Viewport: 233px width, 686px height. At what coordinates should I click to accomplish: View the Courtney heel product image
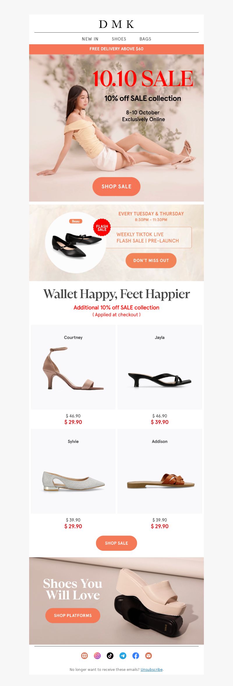click(x=73, y=367)
